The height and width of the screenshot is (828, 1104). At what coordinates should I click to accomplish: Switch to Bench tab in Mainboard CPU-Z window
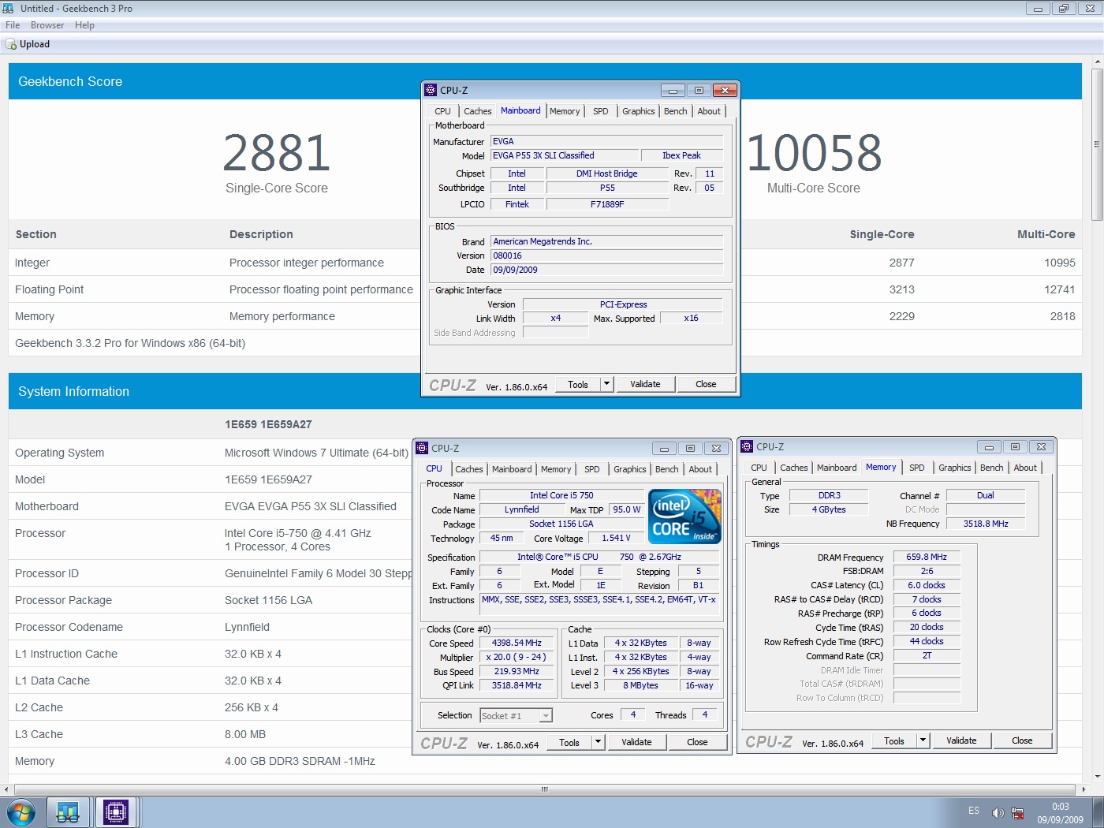[675, 111]
